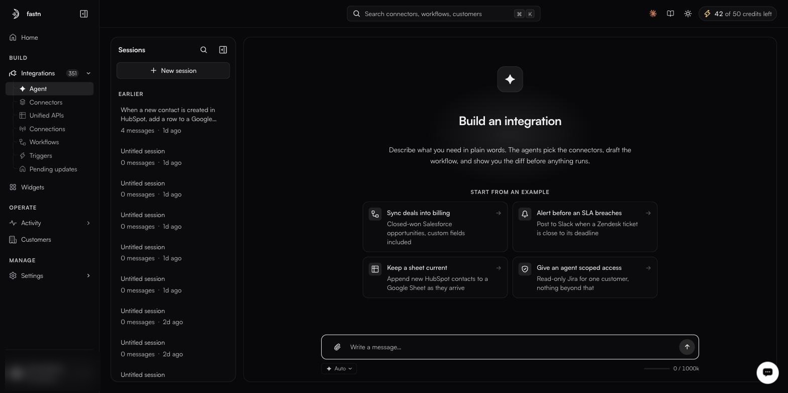Focus the Search connectors, workflows, customers field
Screen dimensions: 788x393
[444, 14]
